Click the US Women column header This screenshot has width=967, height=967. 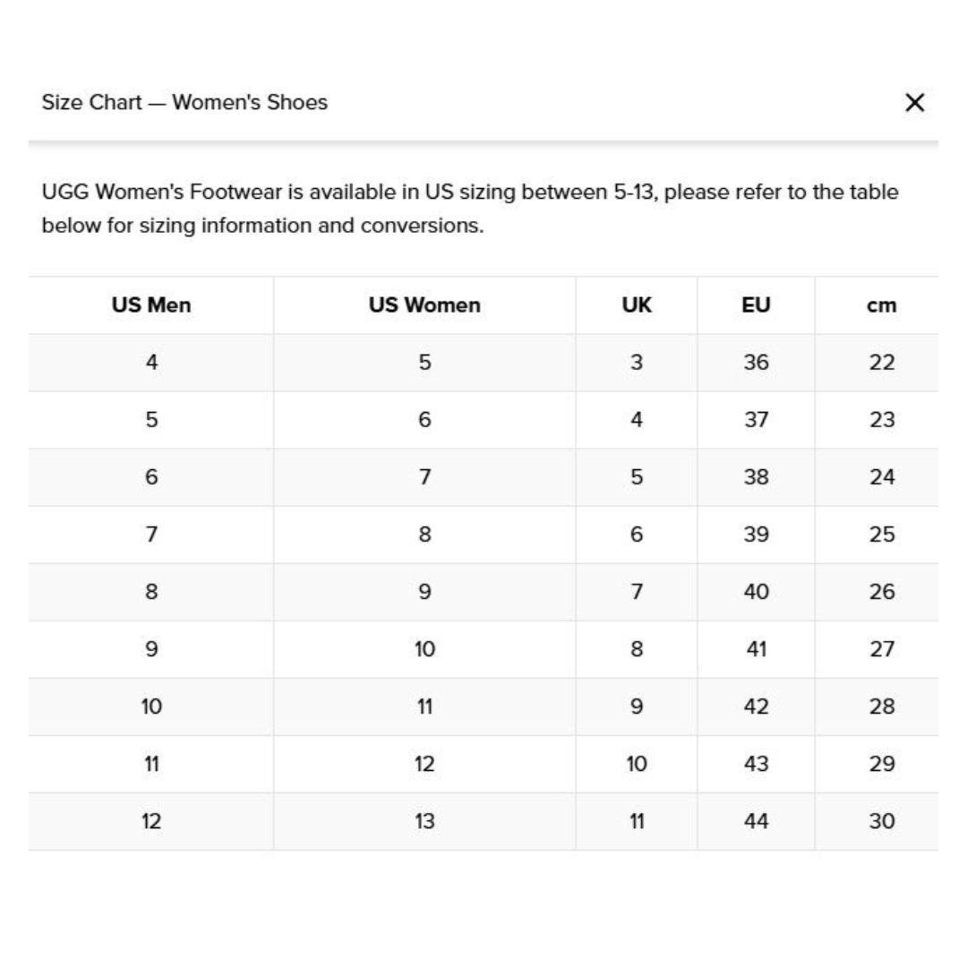coord(424,305)
